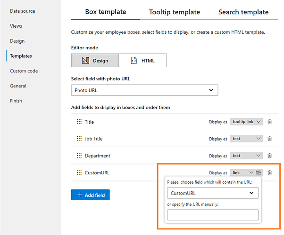The image size is (284, 235).
Task: Expand the Job Title display-as dropdown
Action: [246, 139]
